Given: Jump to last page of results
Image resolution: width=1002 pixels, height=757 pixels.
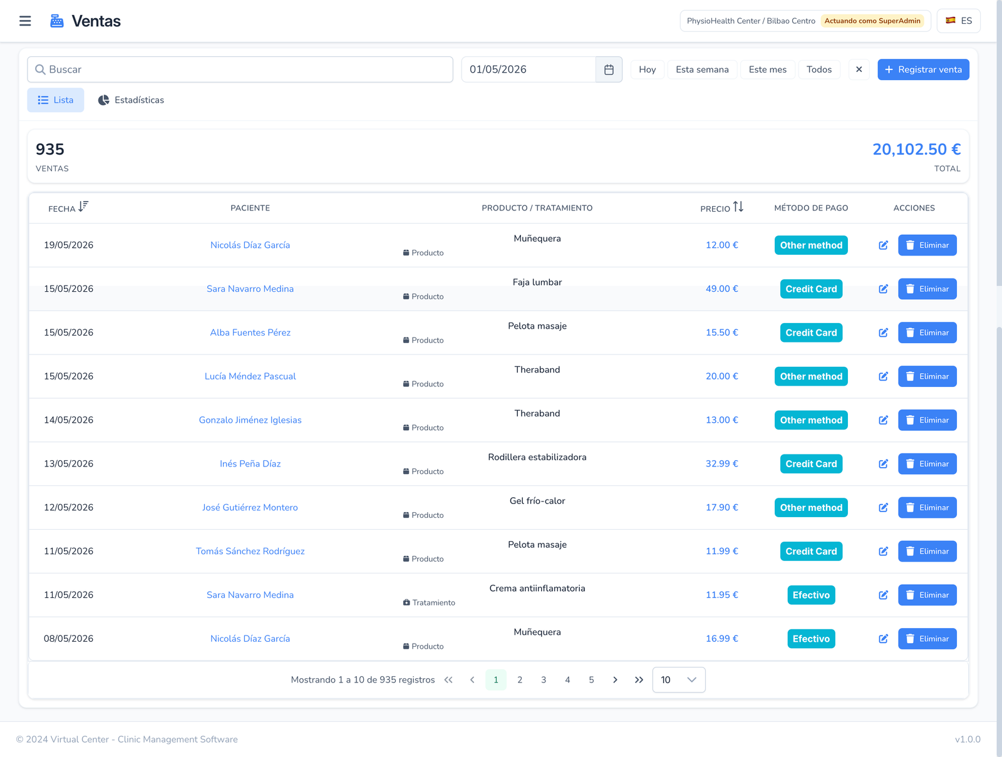Looking at the screenshot, I should [639, 680].
